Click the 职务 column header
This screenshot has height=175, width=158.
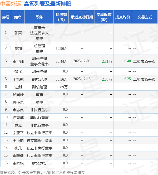[x=39, y=17]
